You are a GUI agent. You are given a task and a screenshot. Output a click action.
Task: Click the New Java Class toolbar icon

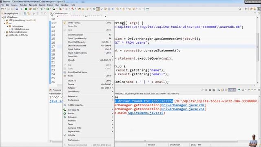[34, 9]
